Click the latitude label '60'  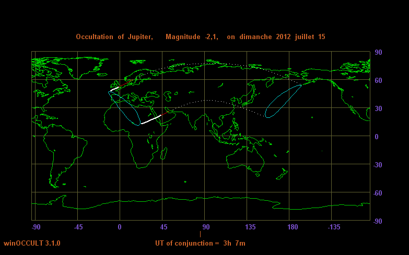[378, 80]
